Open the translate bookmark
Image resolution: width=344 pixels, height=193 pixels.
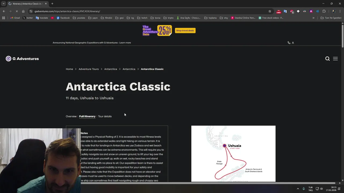click(x=42, y=18)
